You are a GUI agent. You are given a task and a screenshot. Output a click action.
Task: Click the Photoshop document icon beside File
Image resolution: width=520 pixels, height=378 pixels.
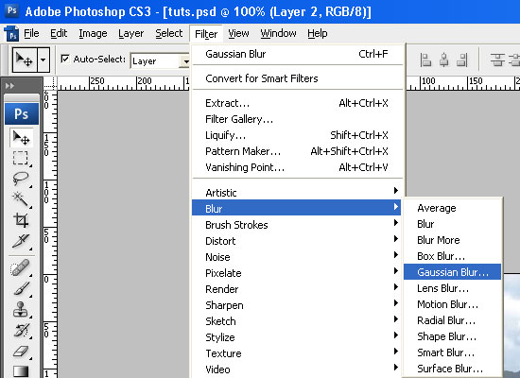tap(11, 33)
